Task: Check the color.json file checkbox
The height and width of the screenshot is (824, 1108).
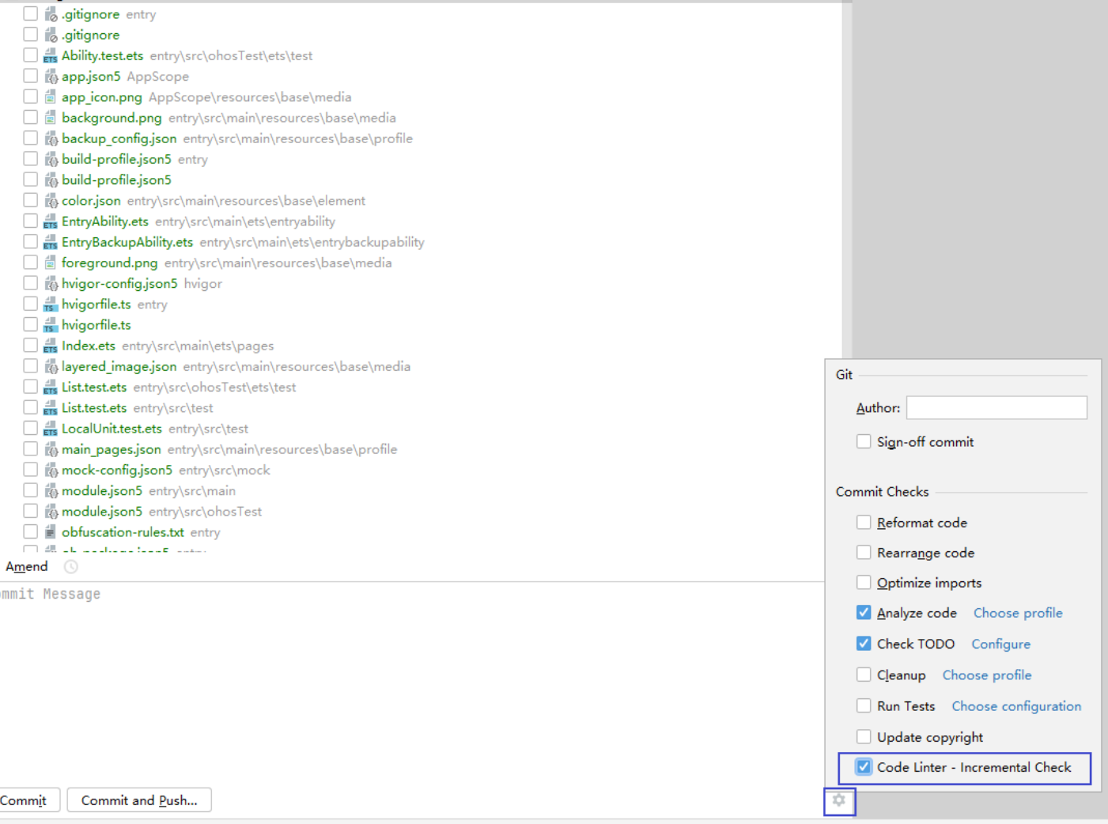Action: (x=30, y=200)
